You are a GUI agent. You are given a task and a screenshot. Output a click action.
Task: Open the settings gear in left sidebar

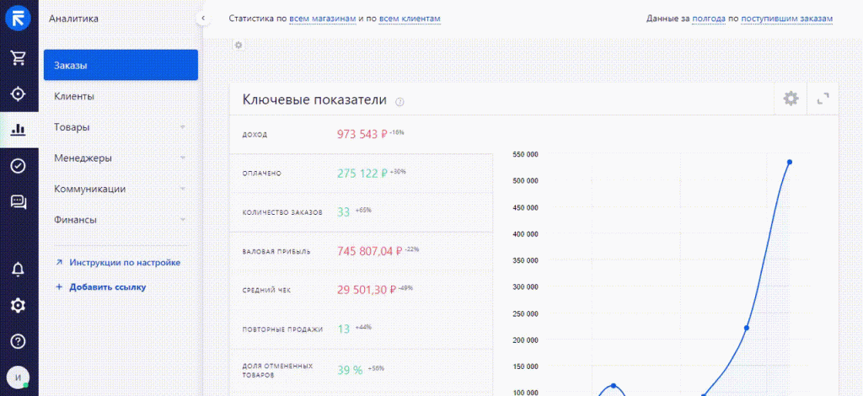pos(18,305)
